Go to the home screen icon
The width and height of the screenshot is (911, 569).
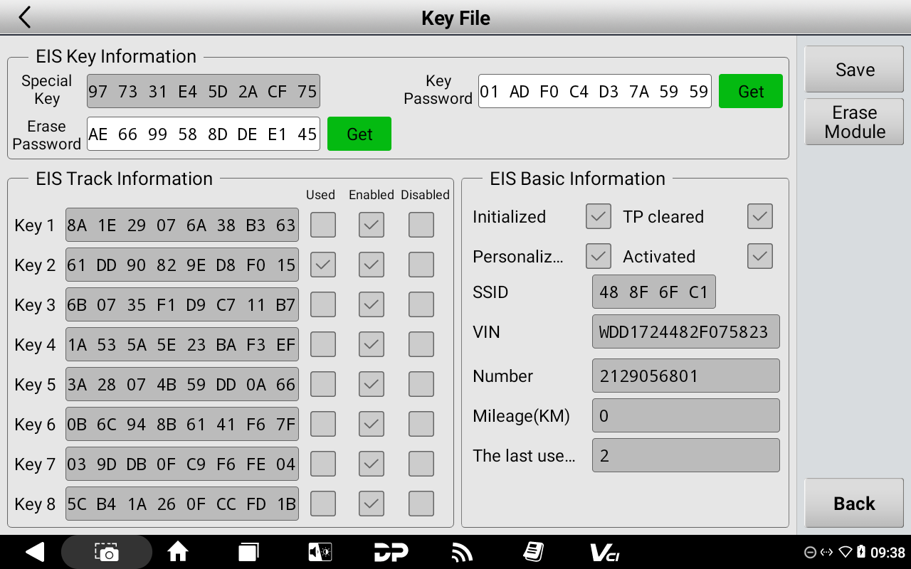tap(177, 552)
